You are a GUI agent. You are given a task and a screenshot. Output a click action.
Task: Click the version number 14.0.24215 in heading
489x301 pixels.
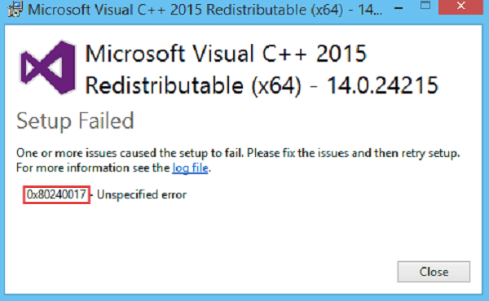382,85
